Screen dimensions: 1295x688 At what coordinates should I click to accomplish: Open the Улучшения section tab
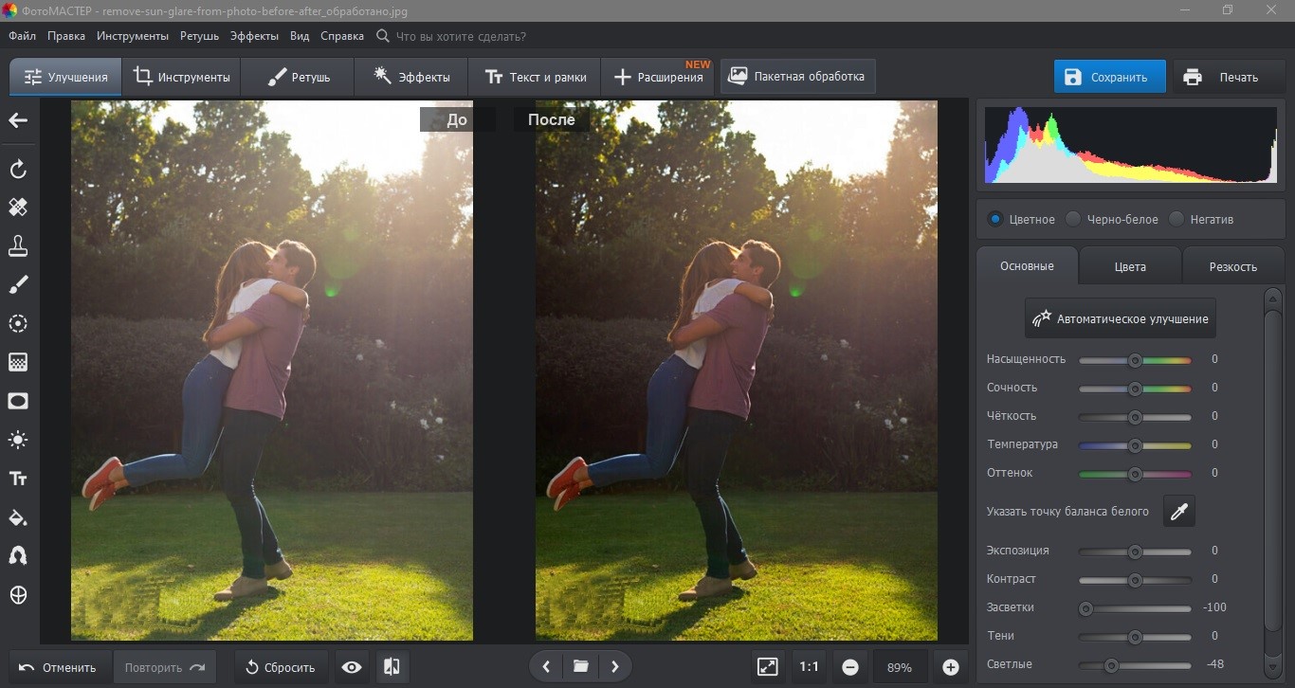tap(65, 77)
